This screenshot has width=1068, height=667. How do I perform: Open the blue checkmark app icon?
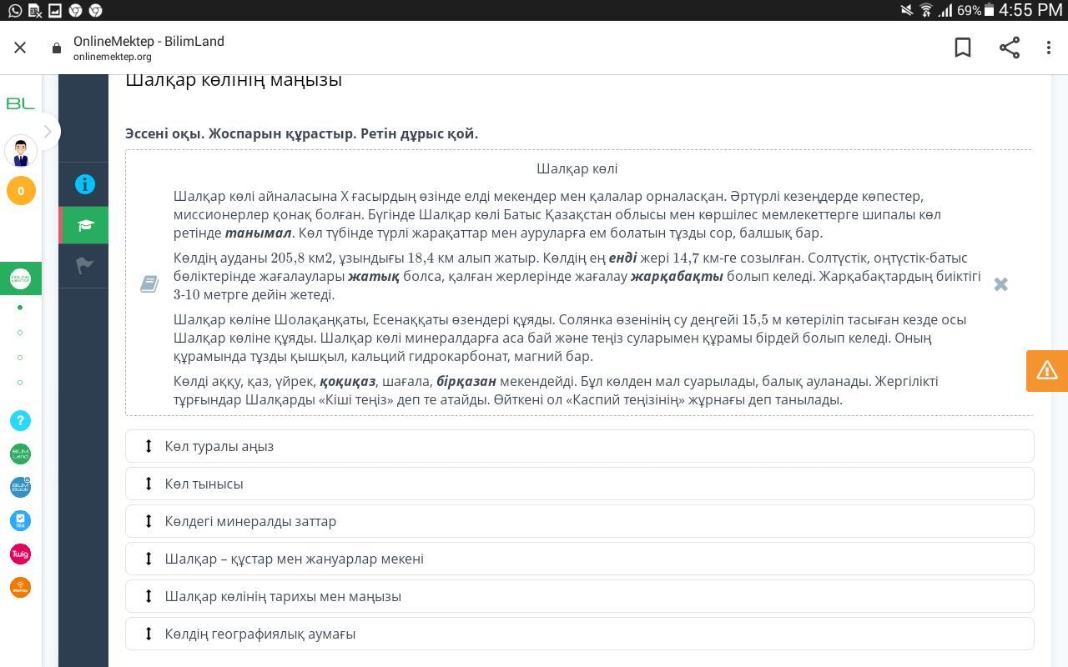click(20, 520)
